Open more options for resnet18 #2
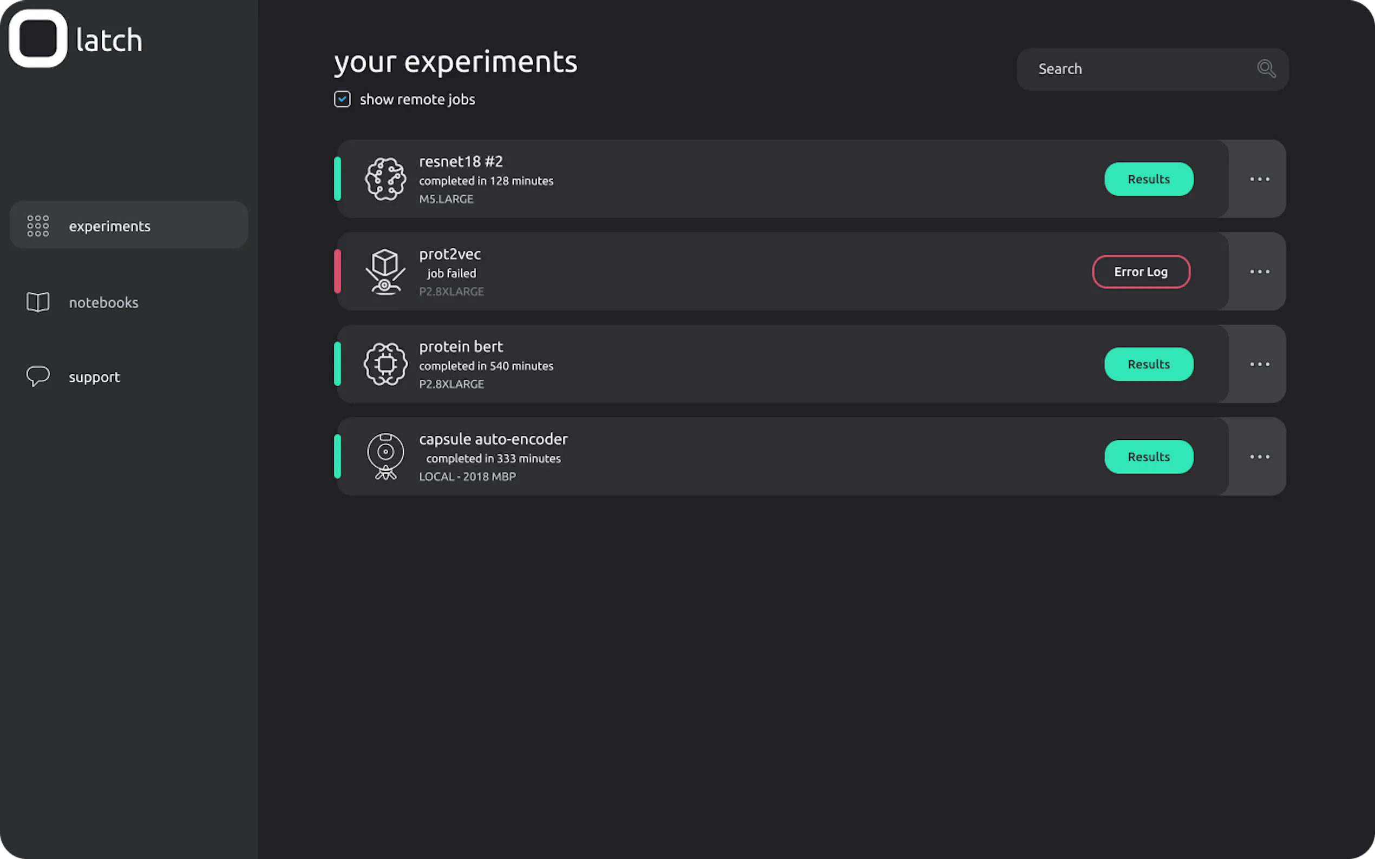 coord(1259,179)
